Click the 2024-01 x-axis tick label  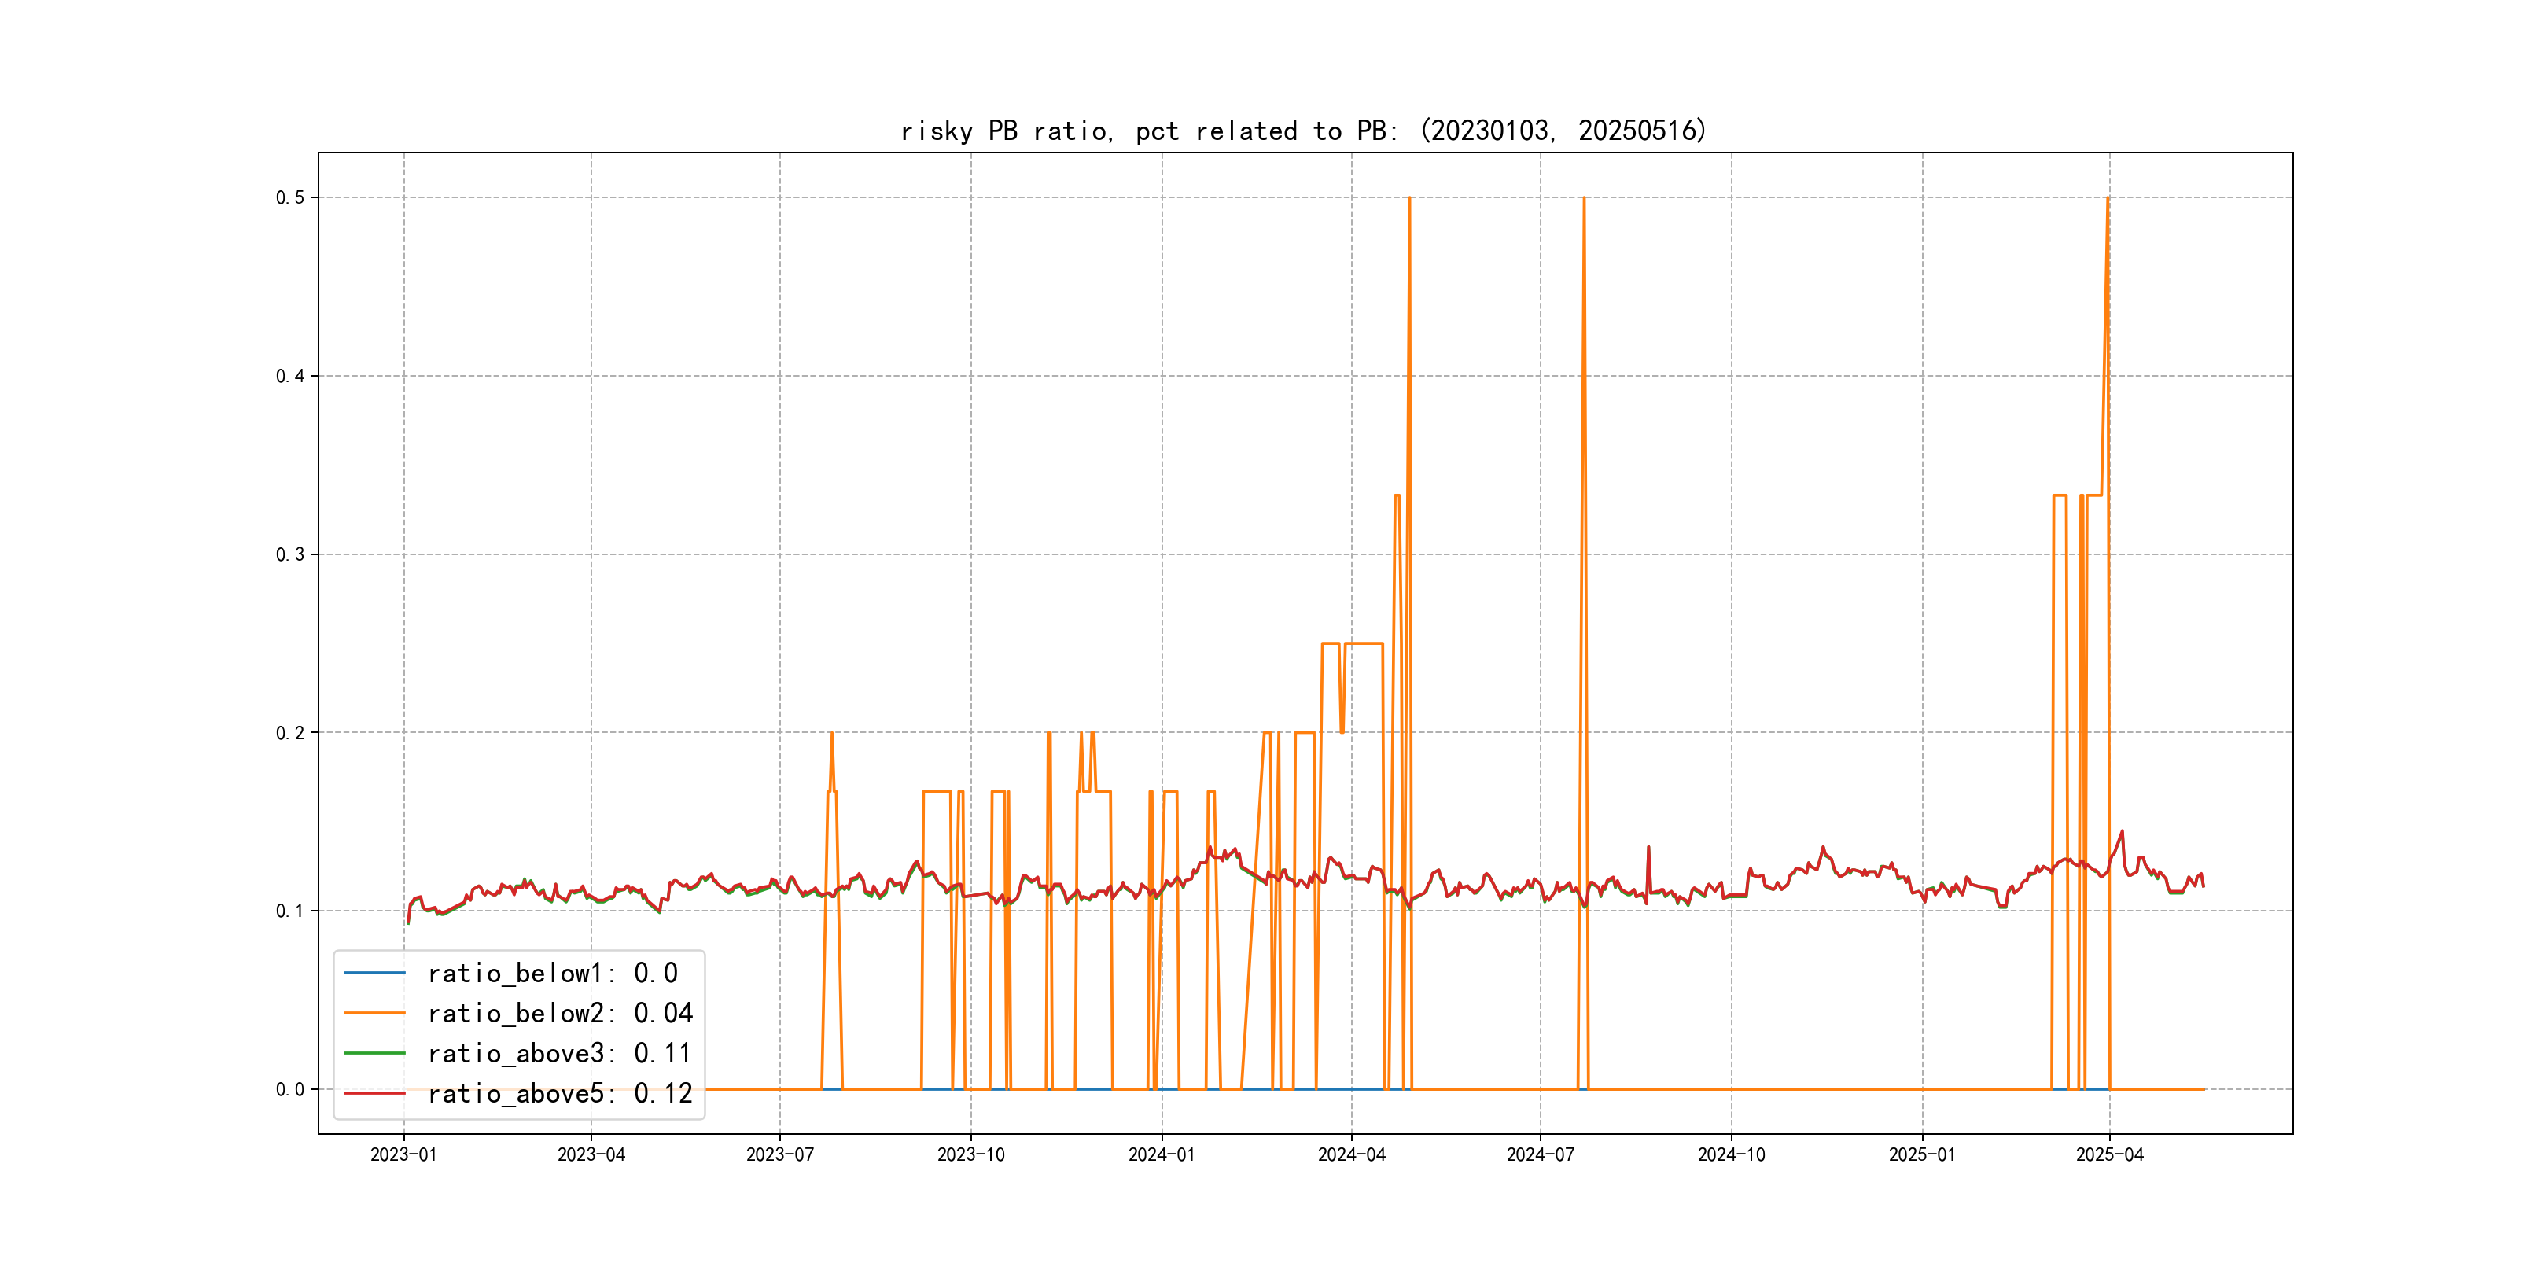(x=1162, y=1154)
